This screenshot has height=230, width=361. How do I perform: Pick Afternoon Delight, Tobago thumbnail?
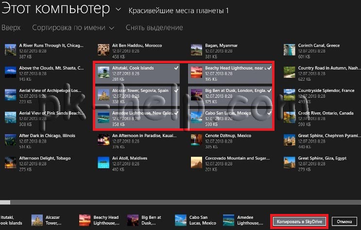coord(11,162)
